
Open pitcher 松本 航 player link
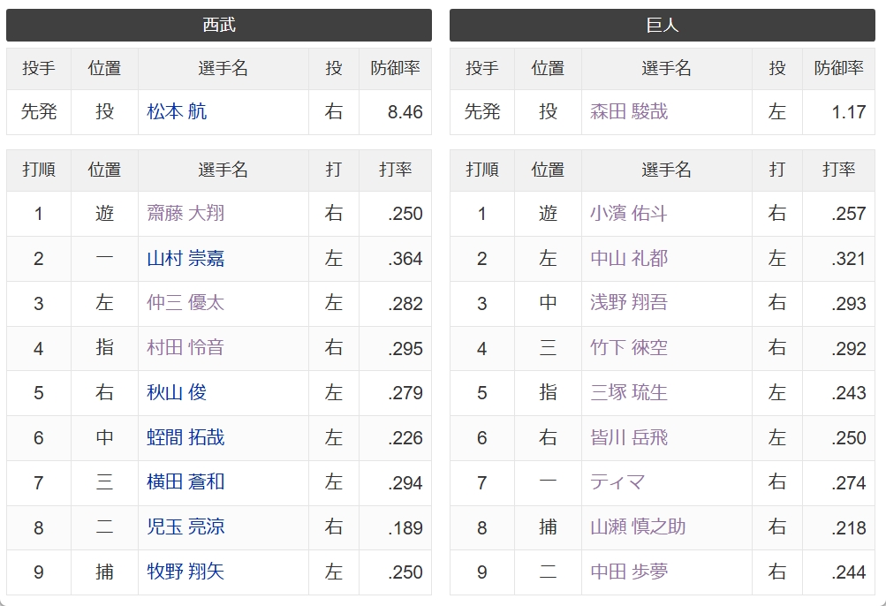point(177,111)
